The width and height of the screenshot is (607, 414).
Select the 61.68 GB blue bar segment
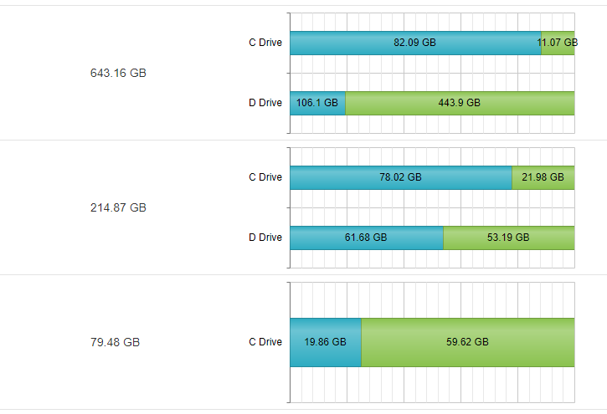click(366, 238)
